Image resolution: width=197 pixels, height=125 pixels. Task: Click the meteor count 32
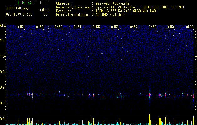coord(45,14)
